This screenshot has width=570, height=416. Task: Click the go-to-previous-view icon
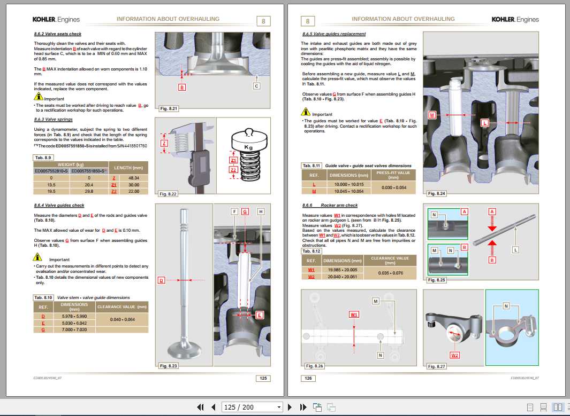pyautogui.click(x=317, y=407)
